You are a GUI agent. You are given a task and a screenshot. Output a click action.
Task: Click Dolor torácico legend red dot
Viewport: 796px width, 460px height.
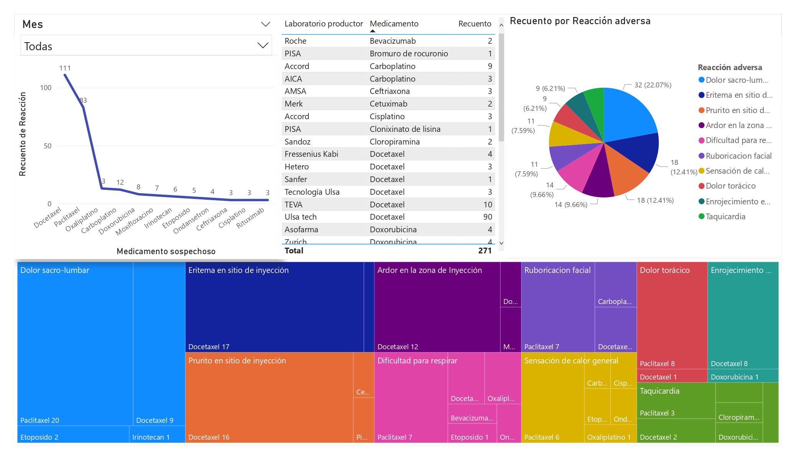coord(701,186)
